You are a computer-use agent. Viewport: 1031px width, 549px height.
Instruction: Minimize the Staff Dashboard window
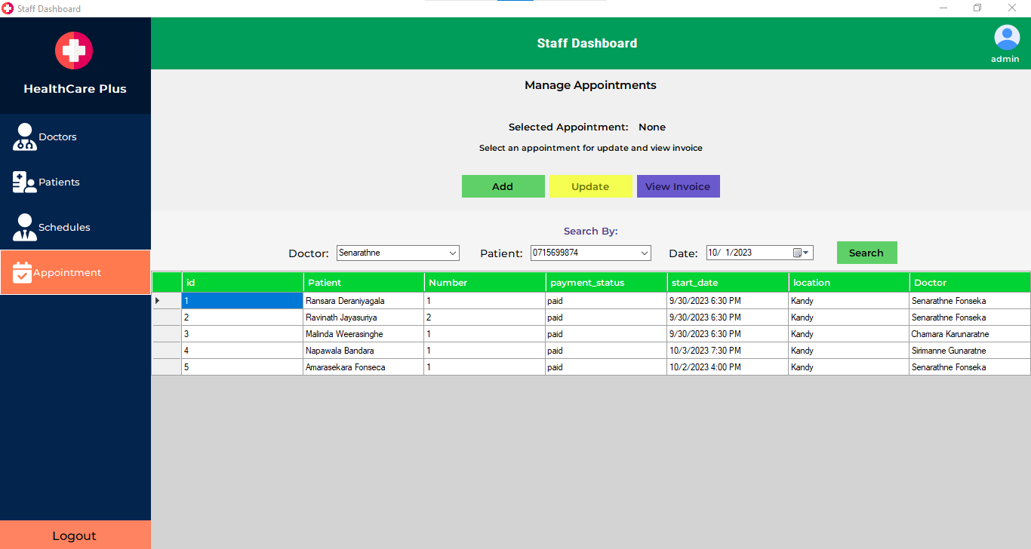943,8
